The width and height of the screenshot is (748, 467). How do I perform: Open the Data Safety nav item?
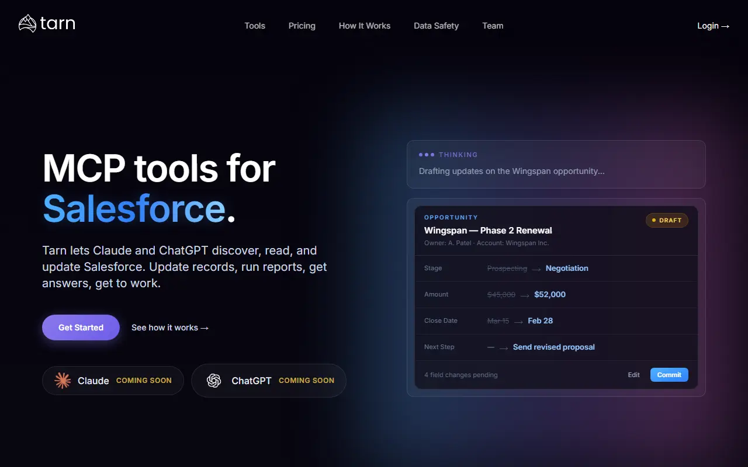(x=437, y=26)
